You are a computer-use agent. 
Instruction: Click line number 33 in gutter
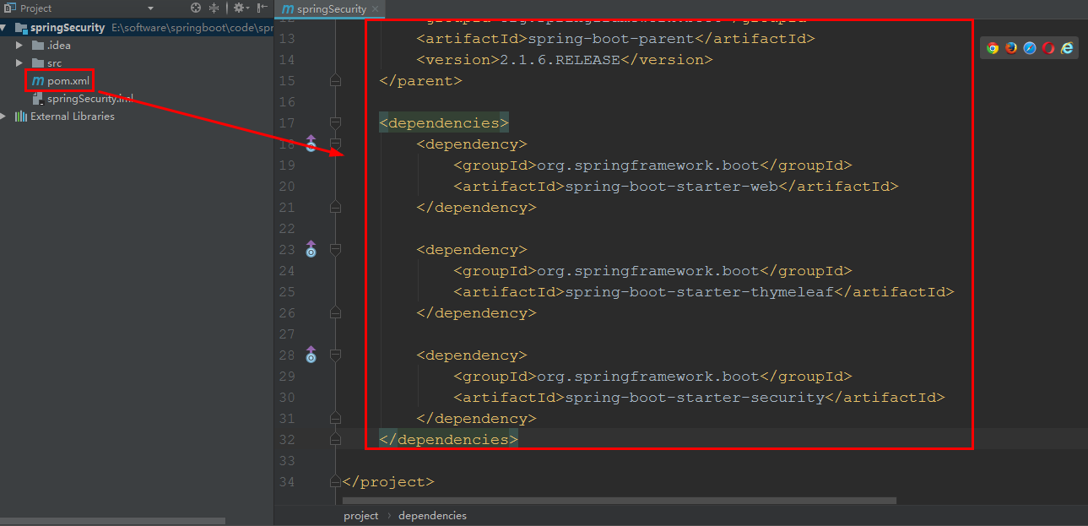286,460
